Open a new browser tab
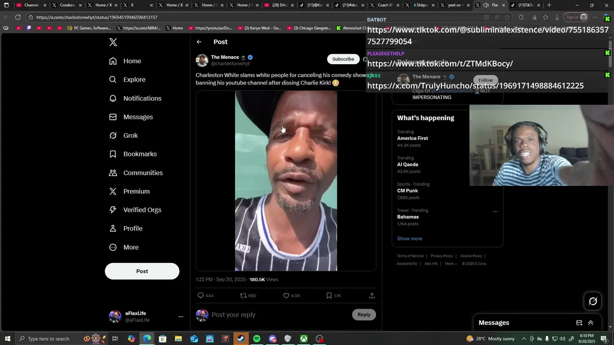This screenshot has height=345, width=614. coord(549,5)
